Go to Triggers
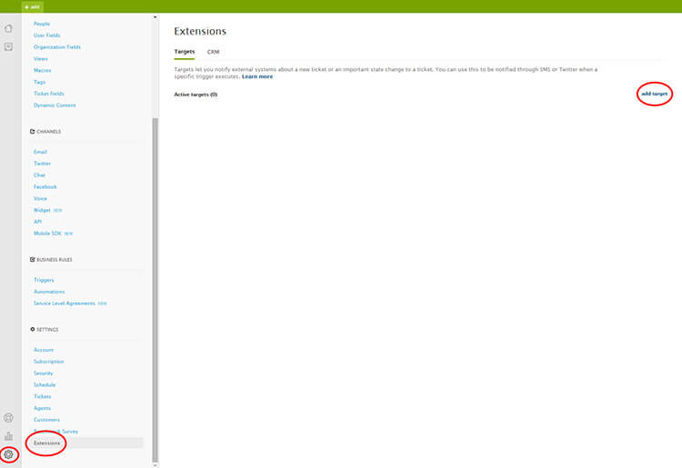The width and height of the screenshot is (682, 468). coord(44,280)
